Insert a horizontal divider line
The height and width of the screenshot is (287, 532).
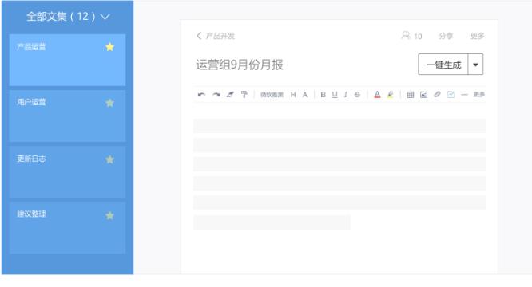tap(464, 95)
